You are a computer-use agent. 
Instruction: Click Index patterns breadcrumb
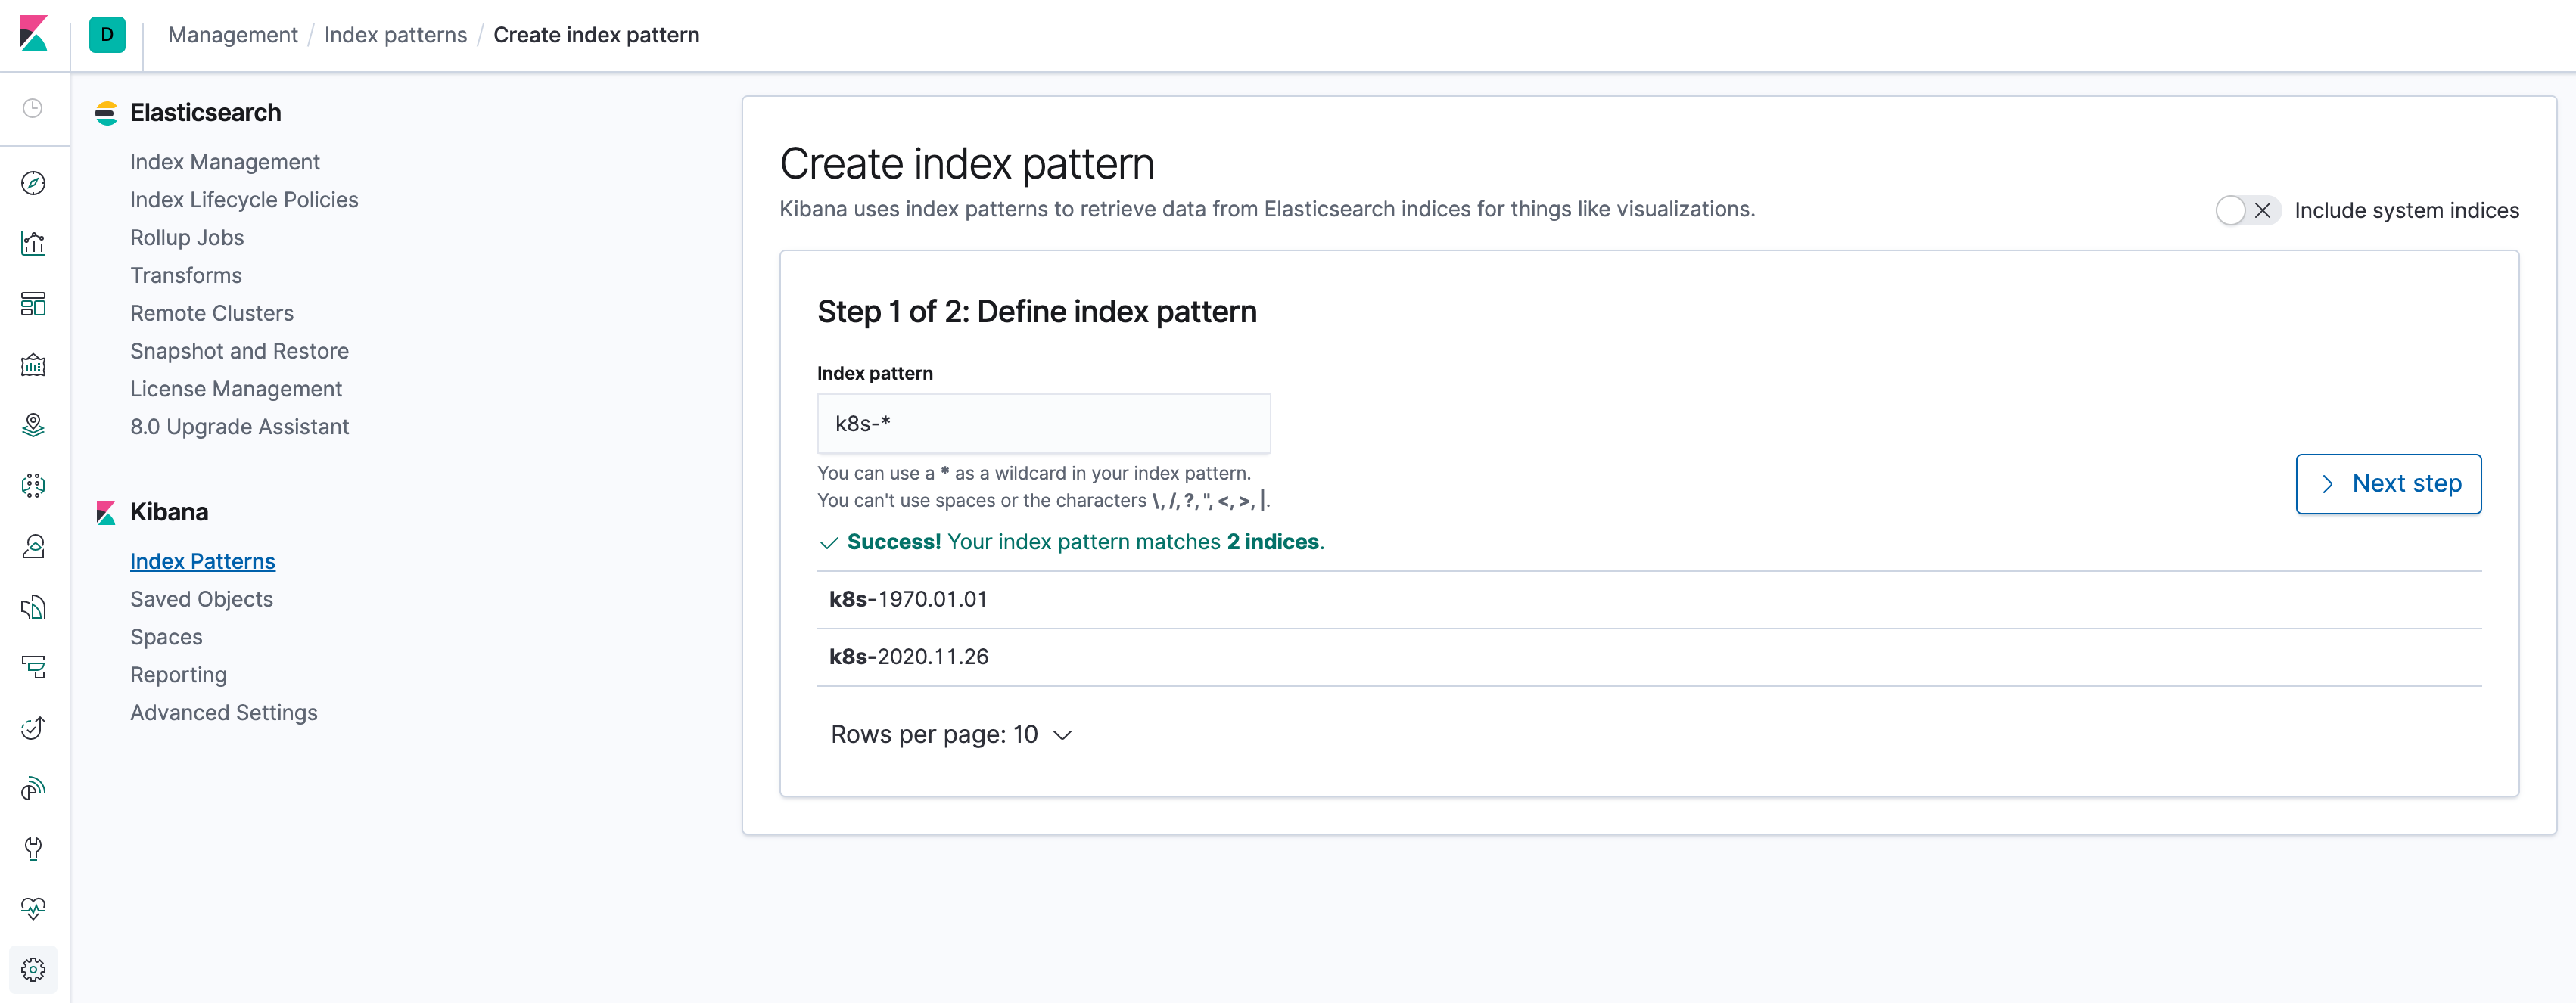[x=395, y=35]
